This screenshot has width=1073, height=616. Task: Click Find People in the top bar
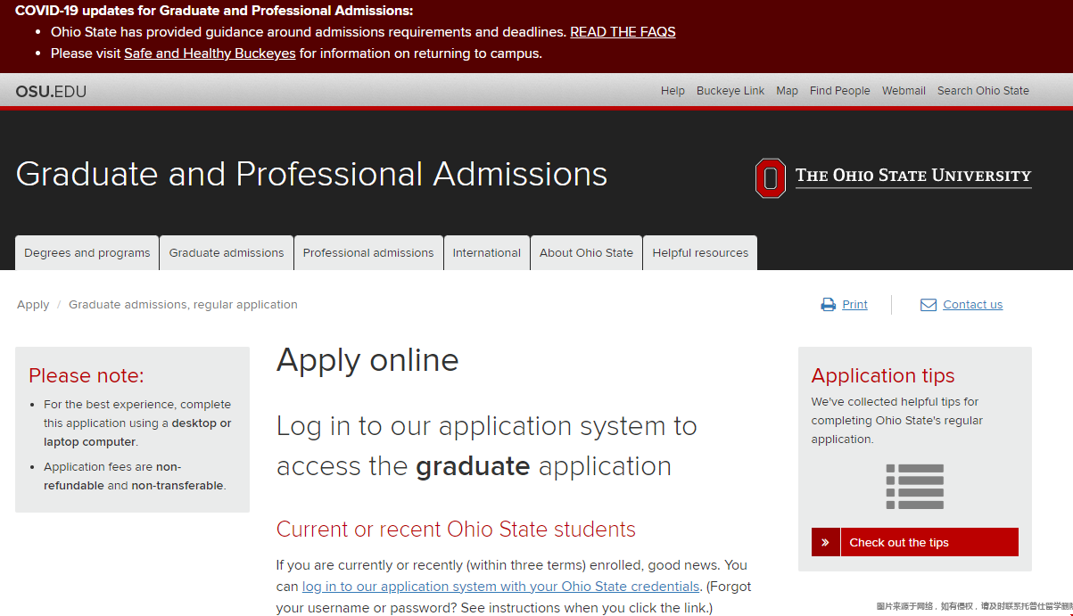(839, 91)
